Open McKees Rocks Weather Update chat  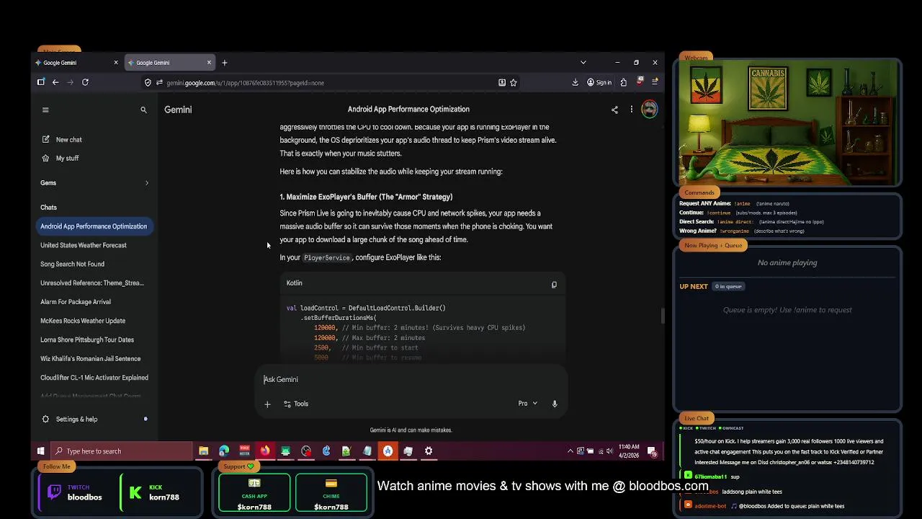click(x=94, y=321)
